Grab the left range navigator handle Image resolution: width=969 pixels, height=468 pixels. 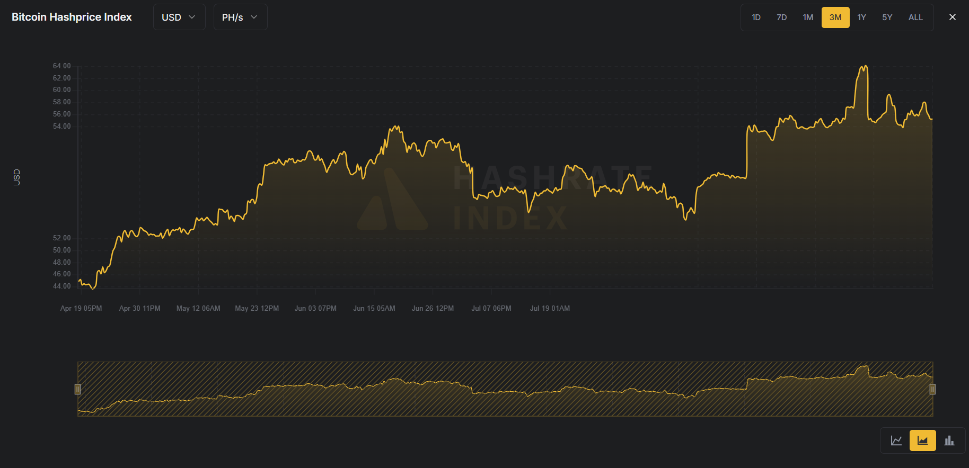[77, 389]
